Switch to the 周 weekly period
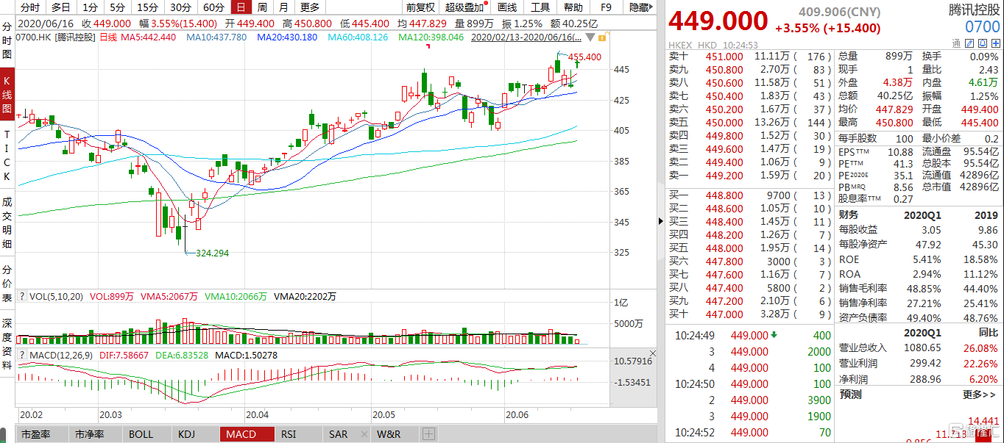The width and height of the screenshot is (1004, 443). (x=262, y=7)
